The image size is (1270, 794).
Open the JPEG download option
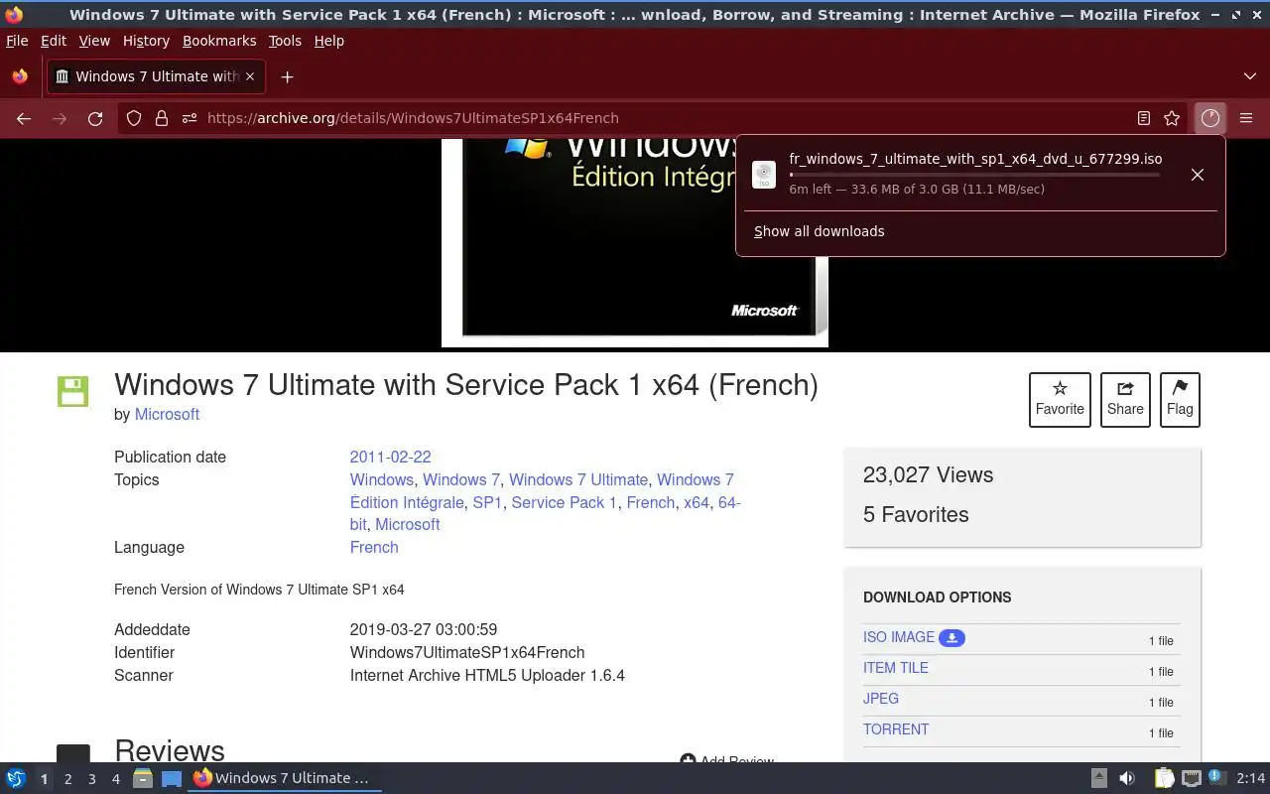881,699
